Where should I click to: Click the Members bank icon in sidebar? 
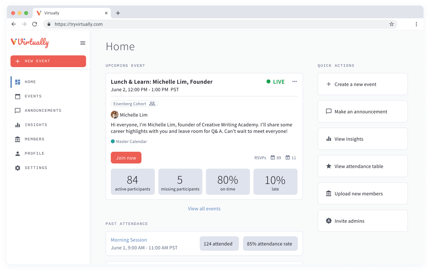(18, 139)
